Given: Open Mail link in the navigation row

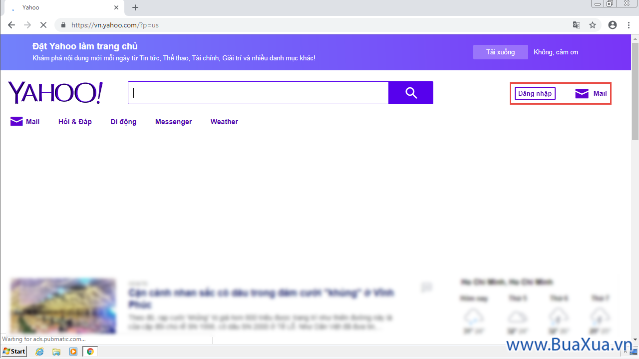Looking at the screenshot, I should [x=25, y=122].
